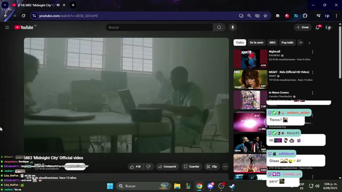Open the tab search dropdown arrow
Viewport: 342px width, 192px height.
(x=5, y=5)
